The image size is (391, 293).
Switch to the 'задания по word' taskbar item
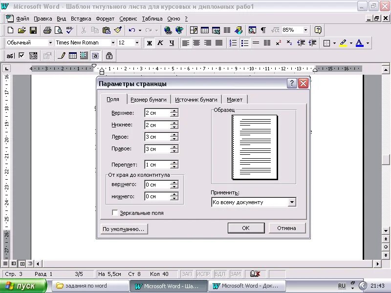click(90, 286)
